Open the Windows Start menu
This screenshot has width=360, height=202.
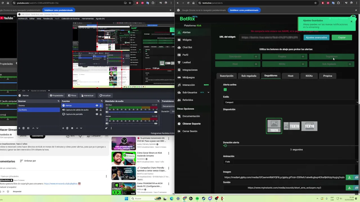(x=126, y=199)
